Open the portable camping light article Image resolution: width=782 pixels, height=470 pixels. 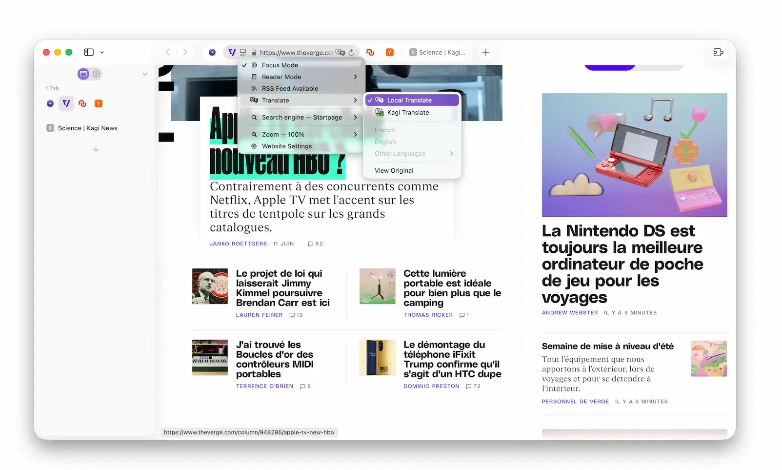click(x=452, y=288)
